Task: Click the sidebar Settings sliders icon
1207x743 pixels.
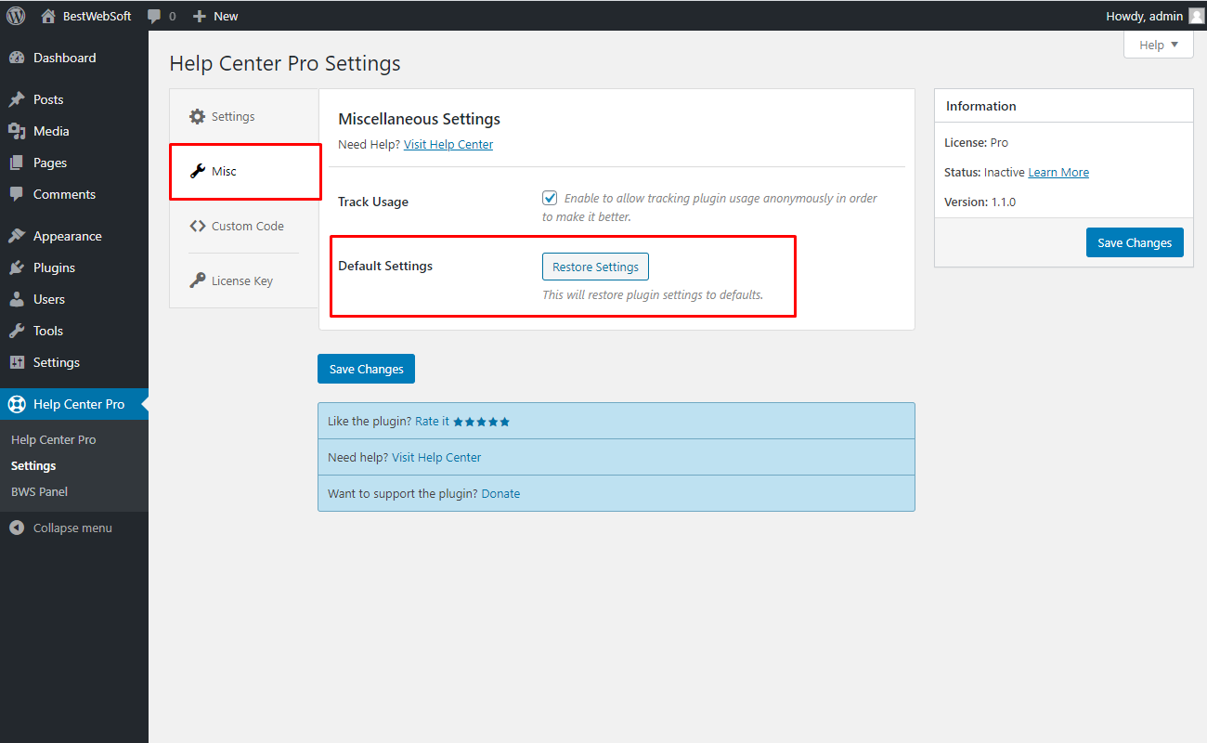Action: point(17,362)
